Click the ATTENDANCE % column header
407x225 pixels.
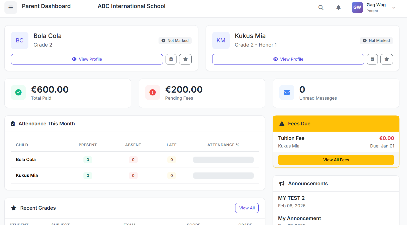point(223,145)
